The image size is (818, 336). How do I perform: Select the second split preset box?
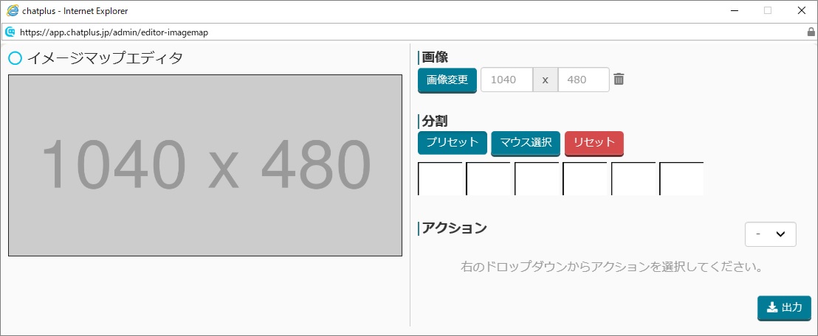488,178
